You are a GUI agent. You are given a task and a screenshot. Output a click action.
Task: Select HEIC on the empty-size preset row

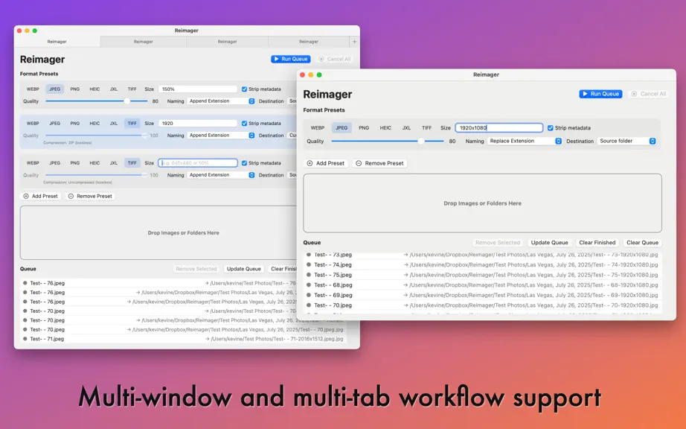pos(94,163)
